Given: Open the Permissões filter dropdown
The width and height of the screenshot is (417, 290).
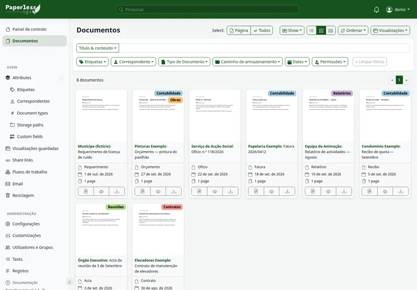Looking at the screenshot, I should coord(330,62).
